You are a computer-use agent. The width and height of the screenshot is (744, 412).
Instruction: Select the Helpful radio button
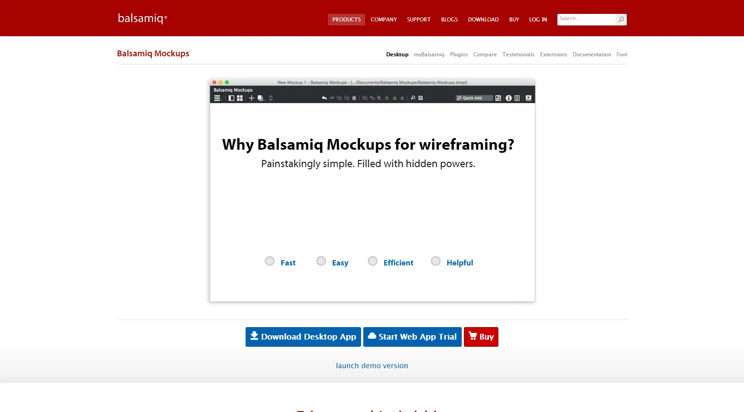[x=436, y=261]
